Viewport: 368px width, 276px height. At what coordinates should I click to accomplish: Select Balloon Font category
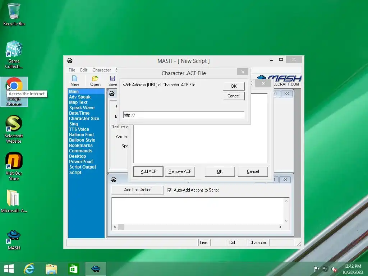click(86, 135)
